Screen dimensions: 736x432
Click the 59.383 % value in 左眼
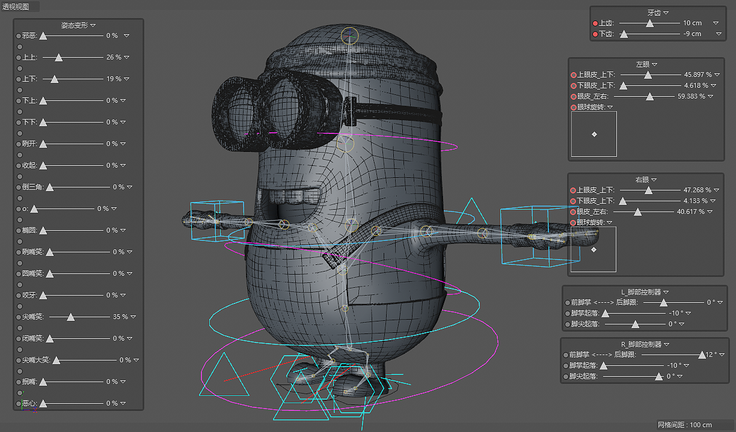click(692, 96)
